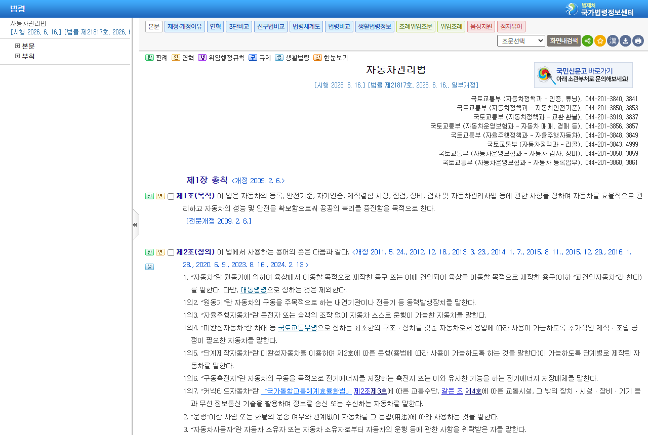Click the green share icon
Viewport: 648px width, 435px height.
587,41
